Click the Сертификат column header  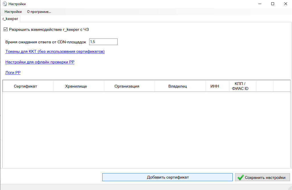click(28, 86)
